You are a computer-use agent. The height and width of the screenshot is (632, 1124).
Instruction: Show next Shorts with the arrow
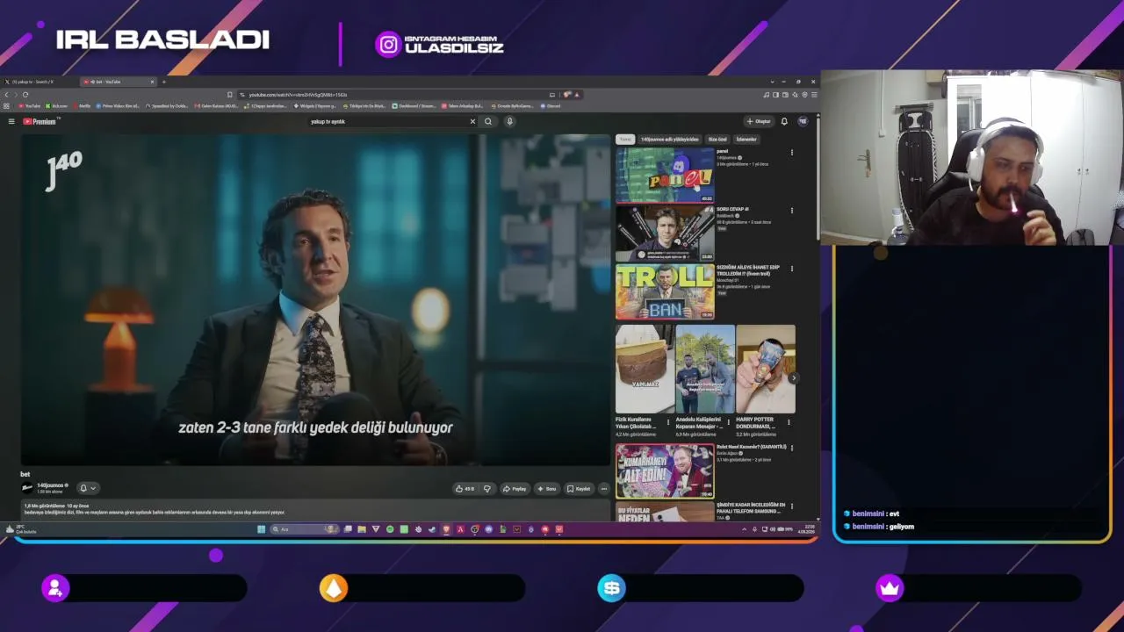tap(793, 378)
